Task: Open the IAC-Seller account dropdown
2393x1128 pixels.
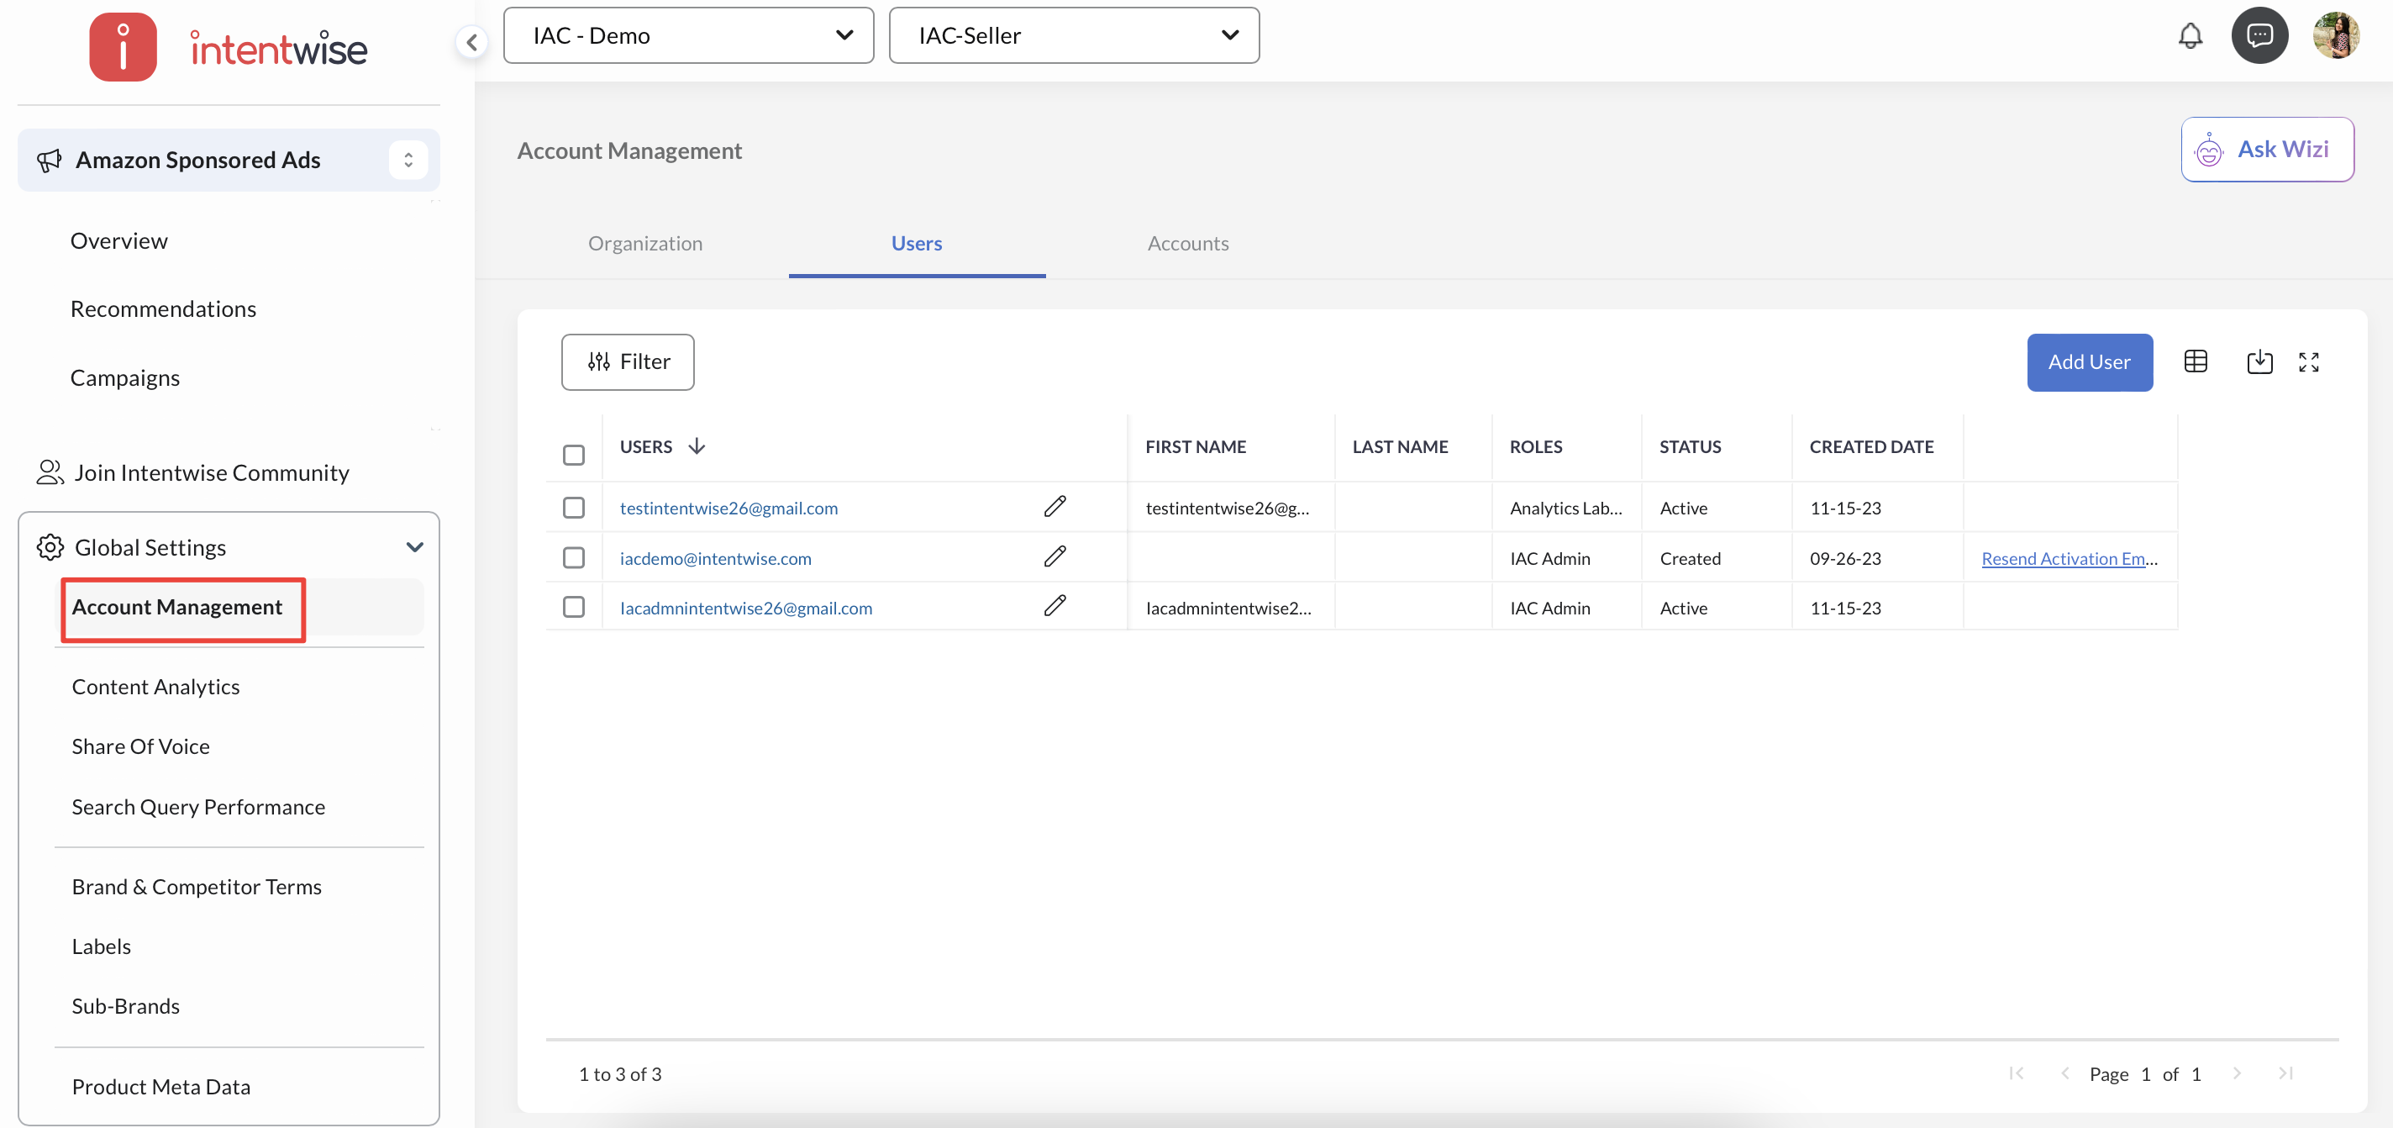Action: tap(1073, 35)
